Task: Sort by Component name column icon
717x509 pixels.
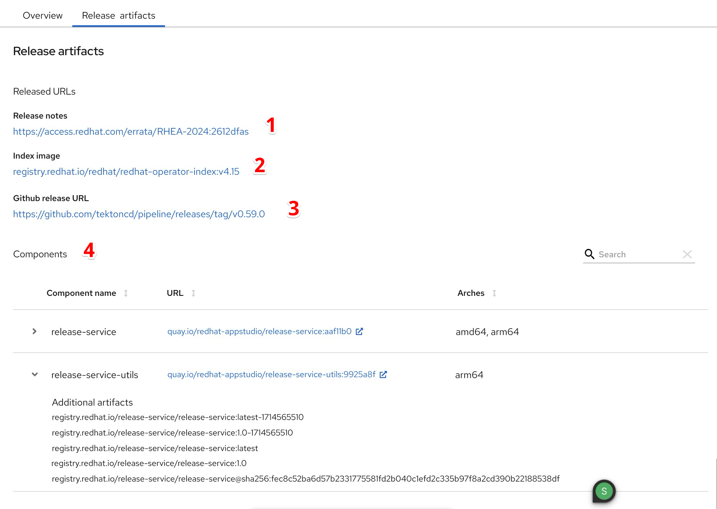Action: [126, 293]
